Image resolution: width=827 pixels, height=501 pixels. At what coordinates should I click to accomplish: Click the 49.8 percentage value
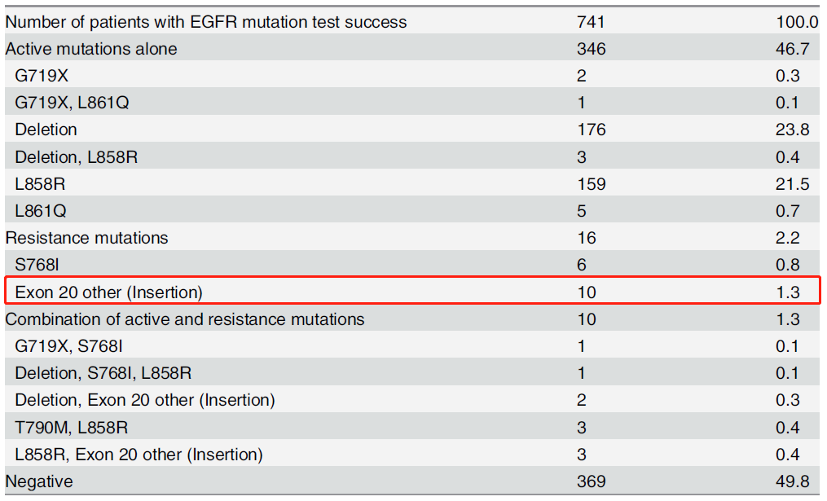click(x=793, y=481)
